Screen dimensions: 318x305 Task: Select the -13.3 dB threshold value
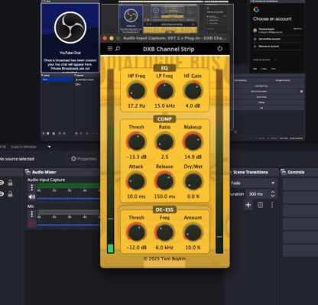point(136,157)
